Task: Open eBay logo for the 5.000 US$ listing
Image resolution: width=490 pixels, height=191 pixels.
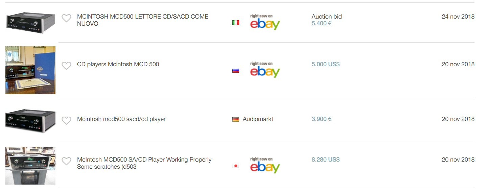Action: [x=265, y=70]
